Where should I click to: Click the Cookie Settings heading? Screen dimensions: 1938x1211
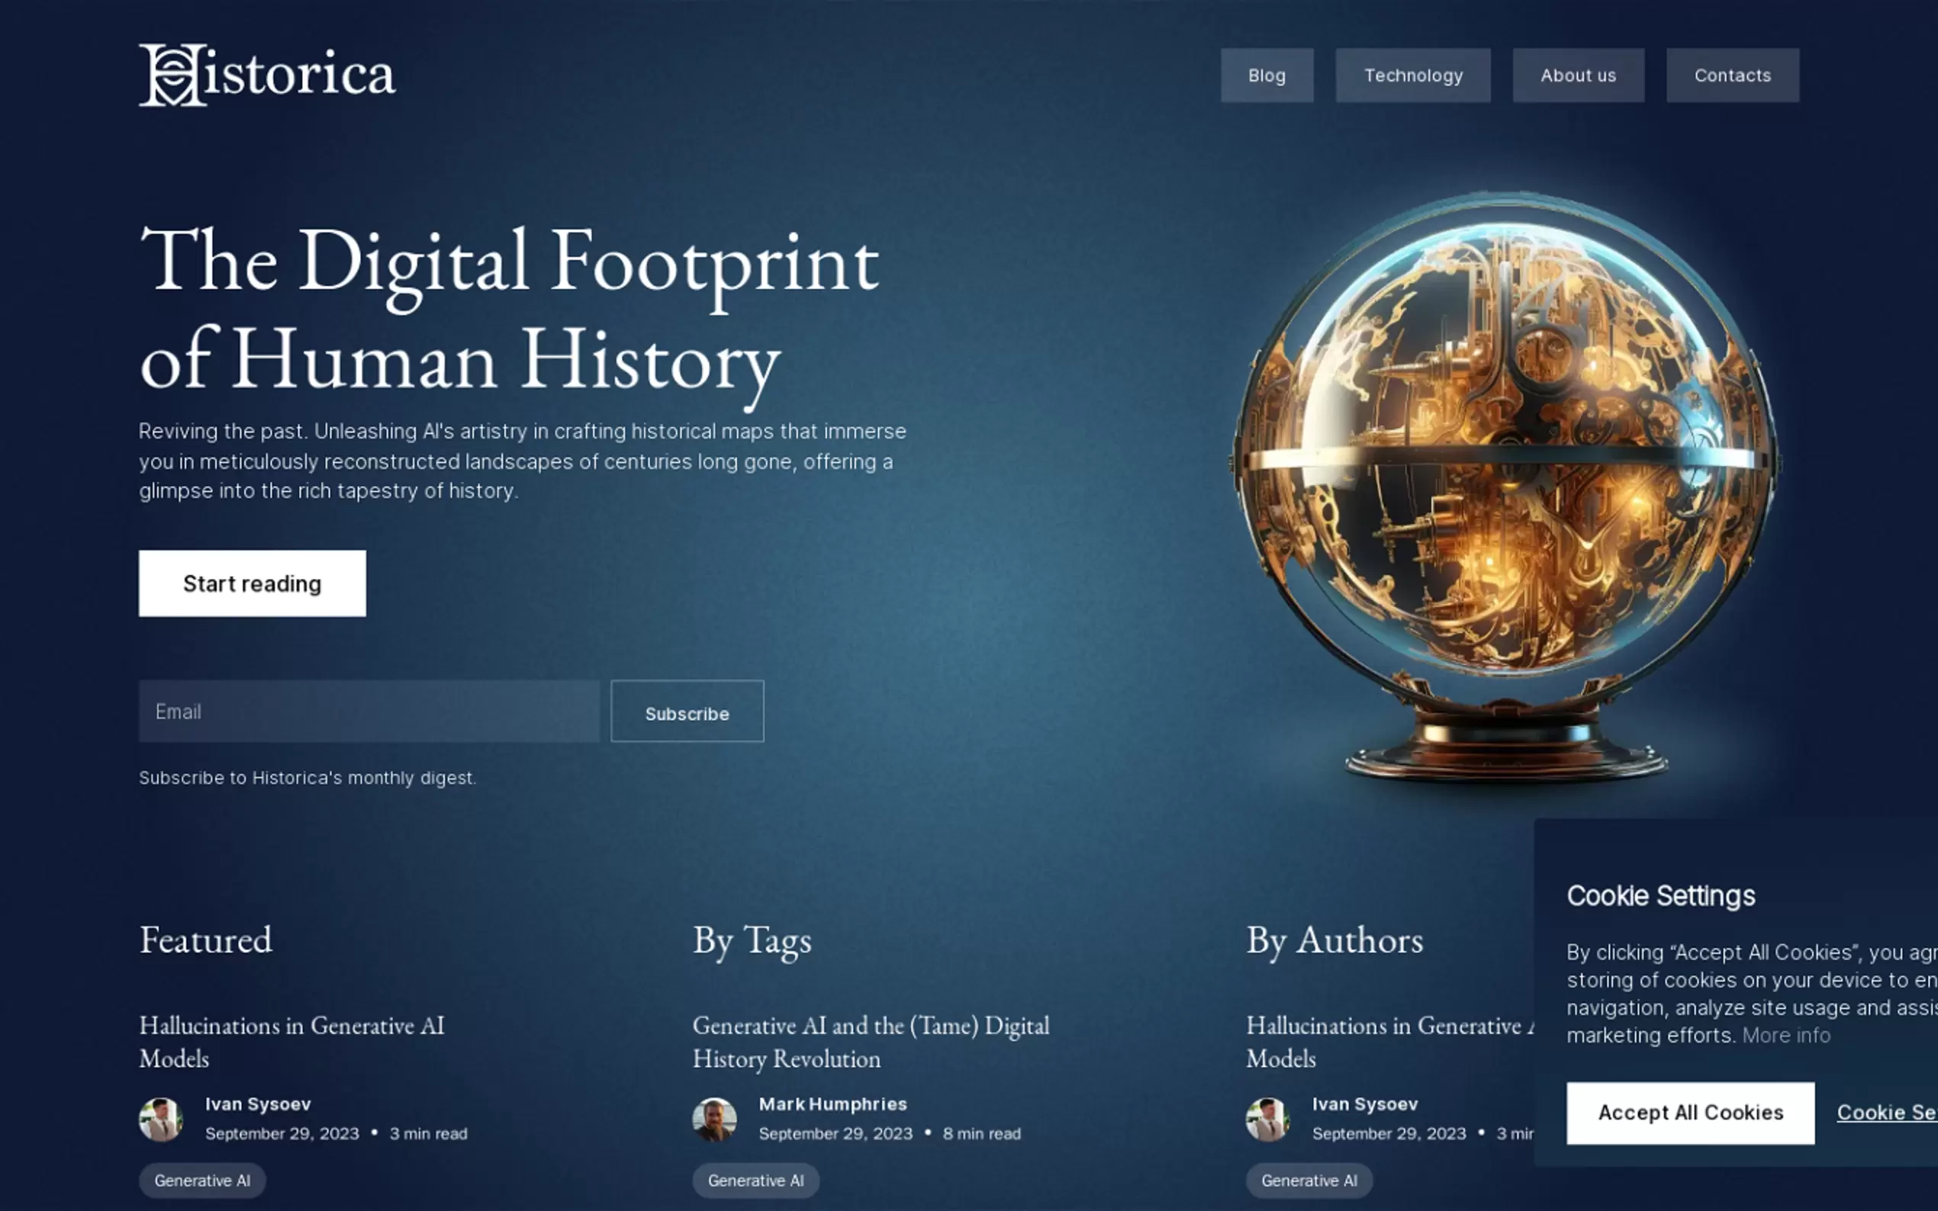point(1661,895)
